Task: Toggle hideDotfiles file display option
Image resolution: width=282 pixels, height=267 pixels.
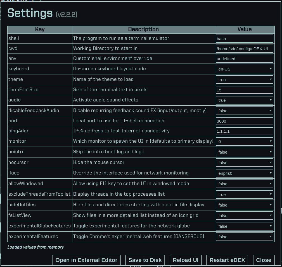Action: click(244, 205)
